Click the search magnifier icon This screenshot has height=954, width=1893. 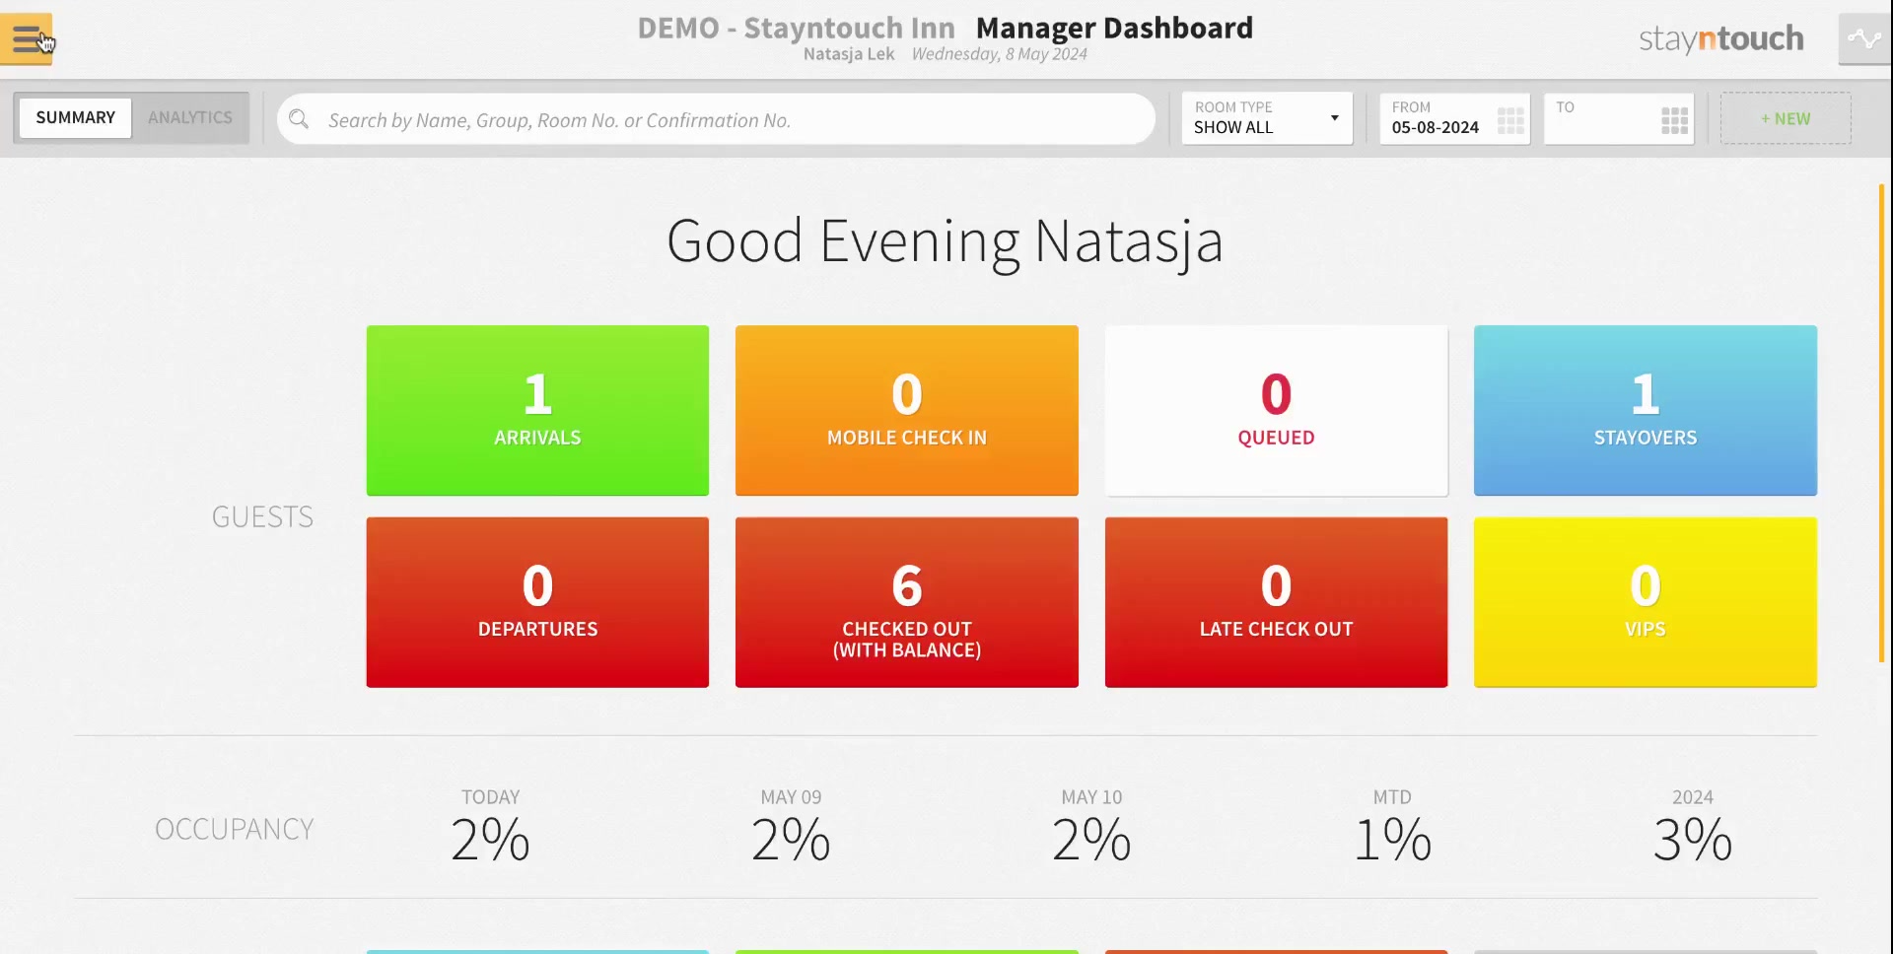(299, 119)
